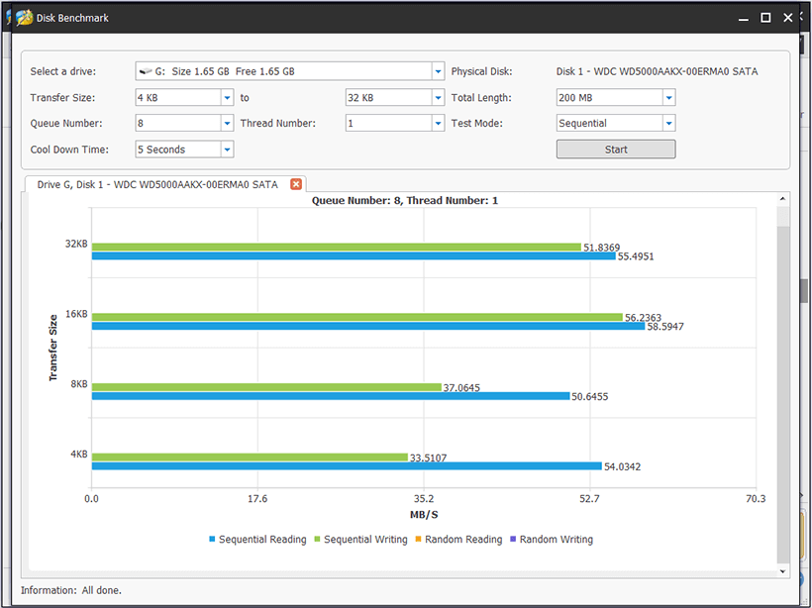Select the Drive G, Disk 1 tab
The height and width of the screenshot is (608, 812).
[x=157, y=184]
